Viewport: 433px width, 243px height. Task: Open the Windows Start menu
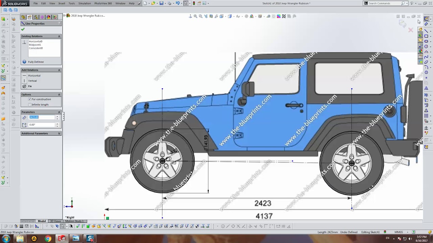(x=6, y=239)
